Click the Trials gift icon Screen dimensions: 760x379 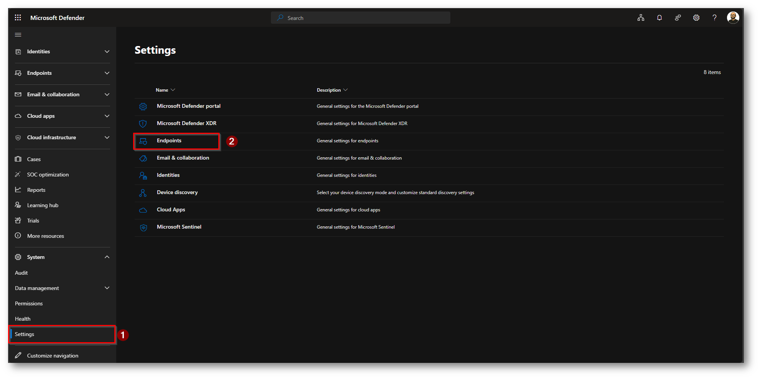(x=18, y=221)
